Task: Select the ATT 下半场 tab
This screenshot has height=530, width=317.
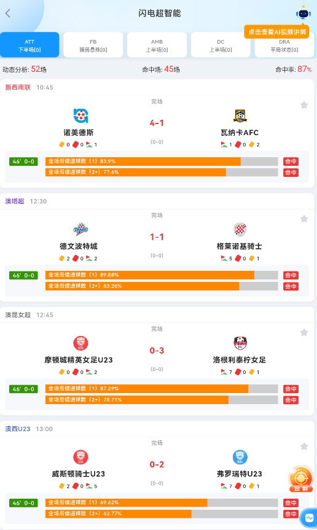Action: point(29,45)
